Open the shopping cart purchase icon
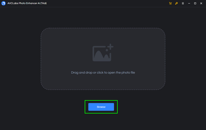Viewport: 206px width, 130px height. coord(170,3)
